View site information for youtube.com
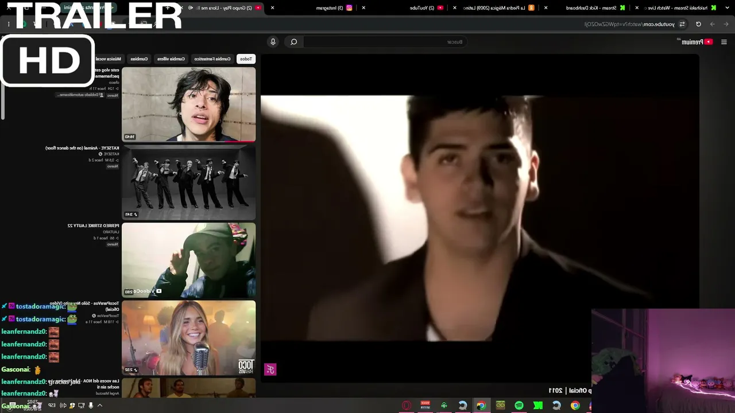Image resolution: width=735 pixels, height=413 pixels. pyautogui.click(x=682, y=24)
